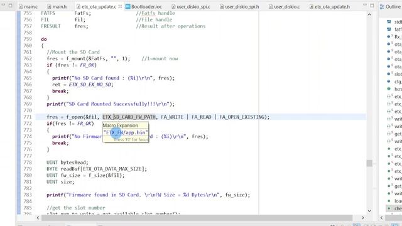
Task: Click the editor vertical scrollbar thumb
Action: (x=369, y=163)
